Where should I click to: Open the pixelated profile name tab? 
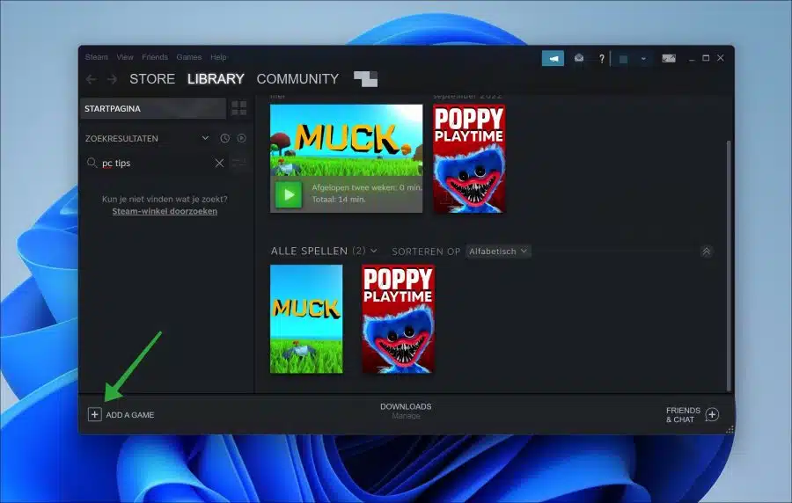pos(365,79)
